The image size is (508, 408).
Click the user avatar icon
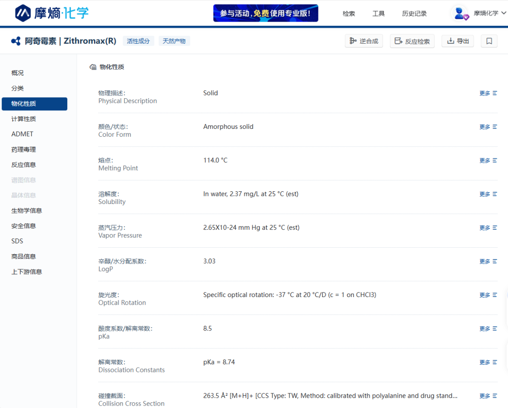click(x=460, y=14)
